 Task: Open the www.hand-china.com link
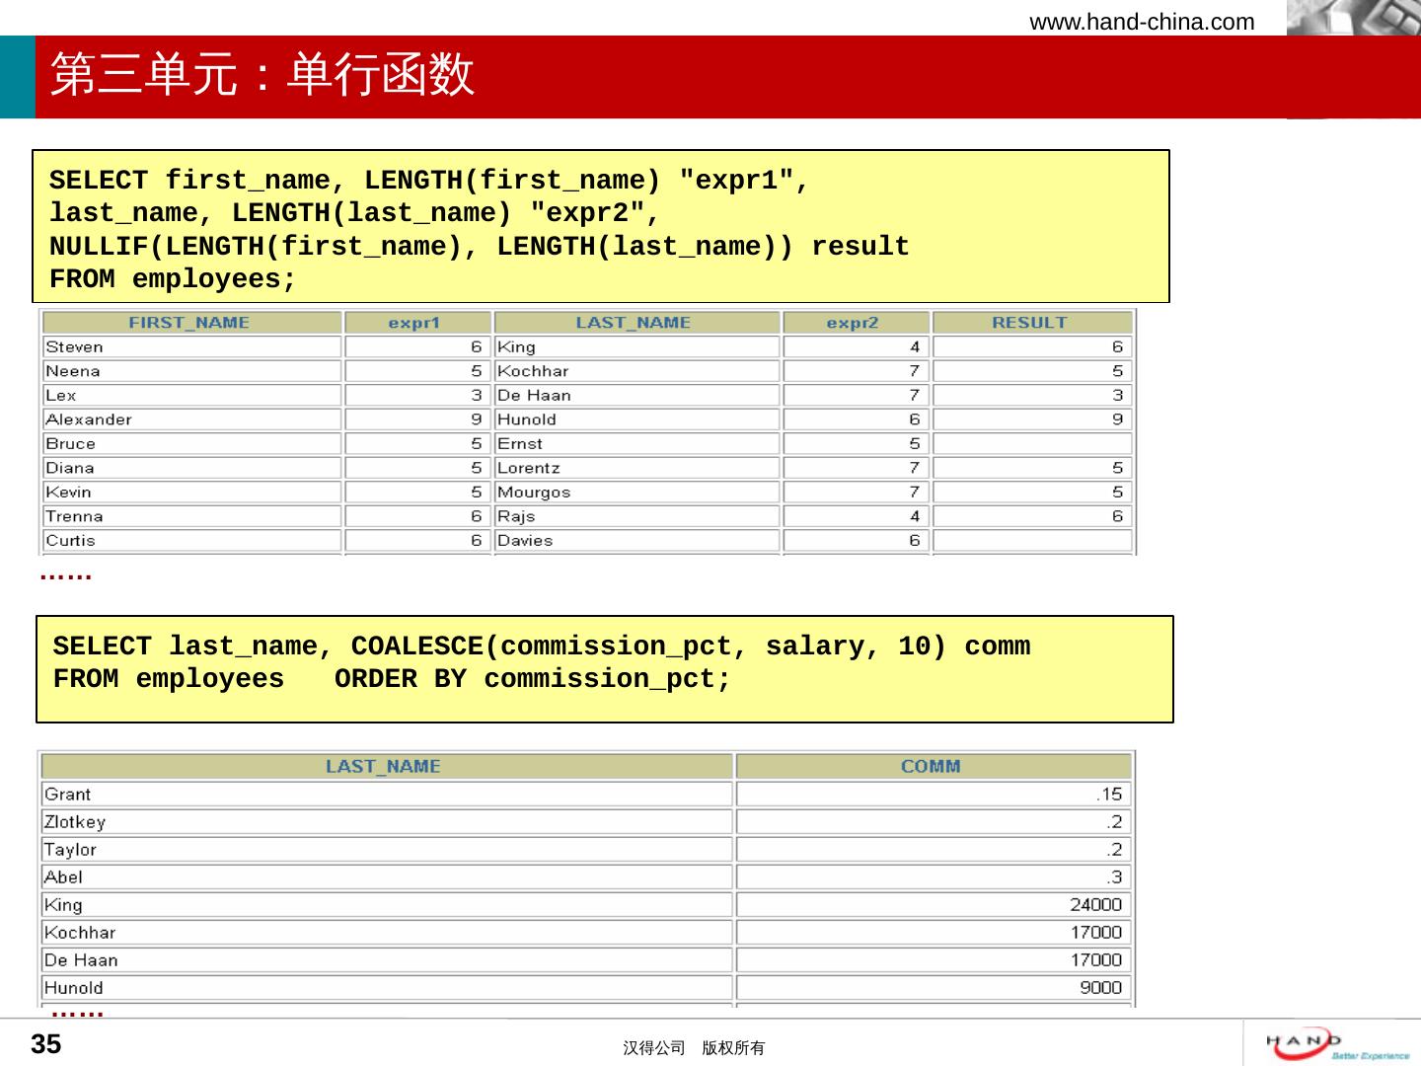point(1142,22)
